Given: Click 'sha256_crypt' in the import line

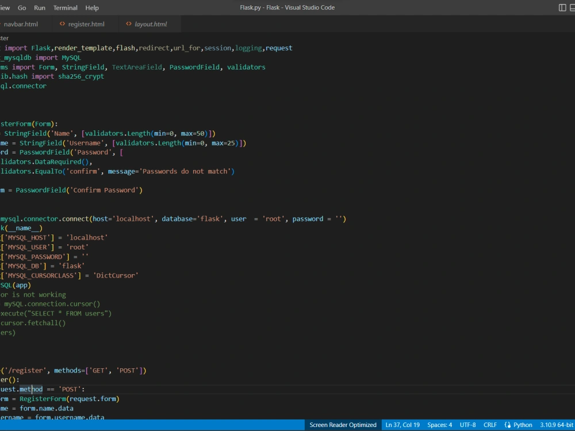Looking at the screenshot, I should coord(81,76).
